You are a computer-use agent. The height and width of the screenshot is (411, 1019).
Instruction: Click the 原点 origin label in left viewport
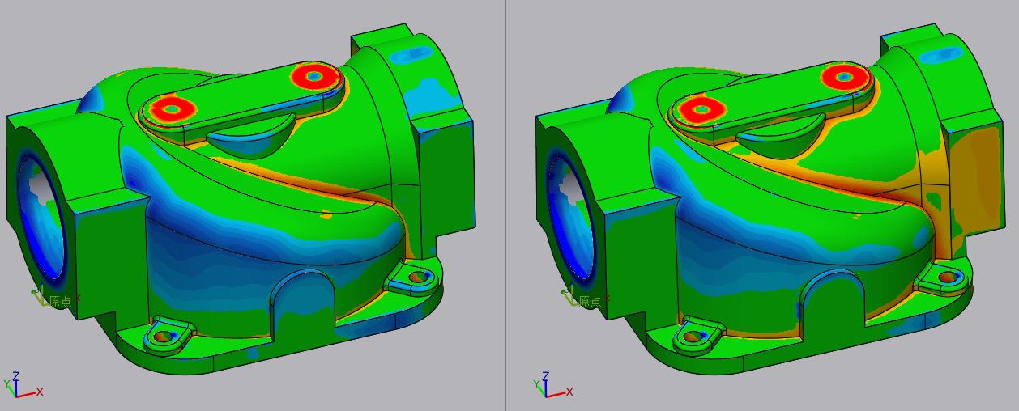click(61, 302)
